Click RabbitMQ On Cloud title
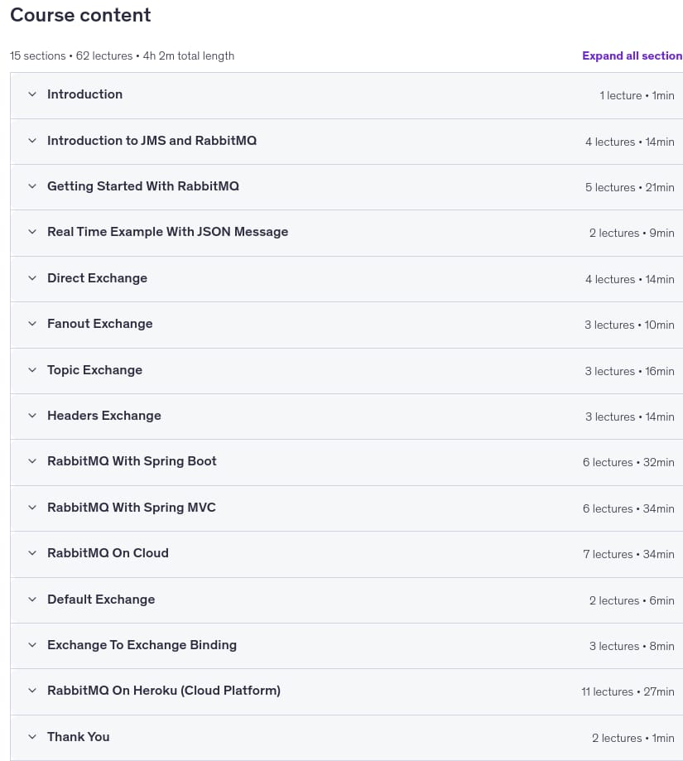 point(108,553)
